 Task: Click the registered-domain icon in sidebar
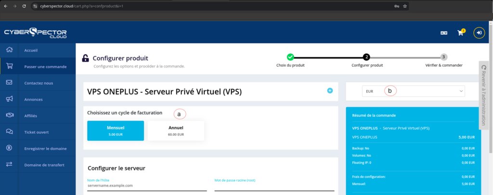click(x=10, y=148)
